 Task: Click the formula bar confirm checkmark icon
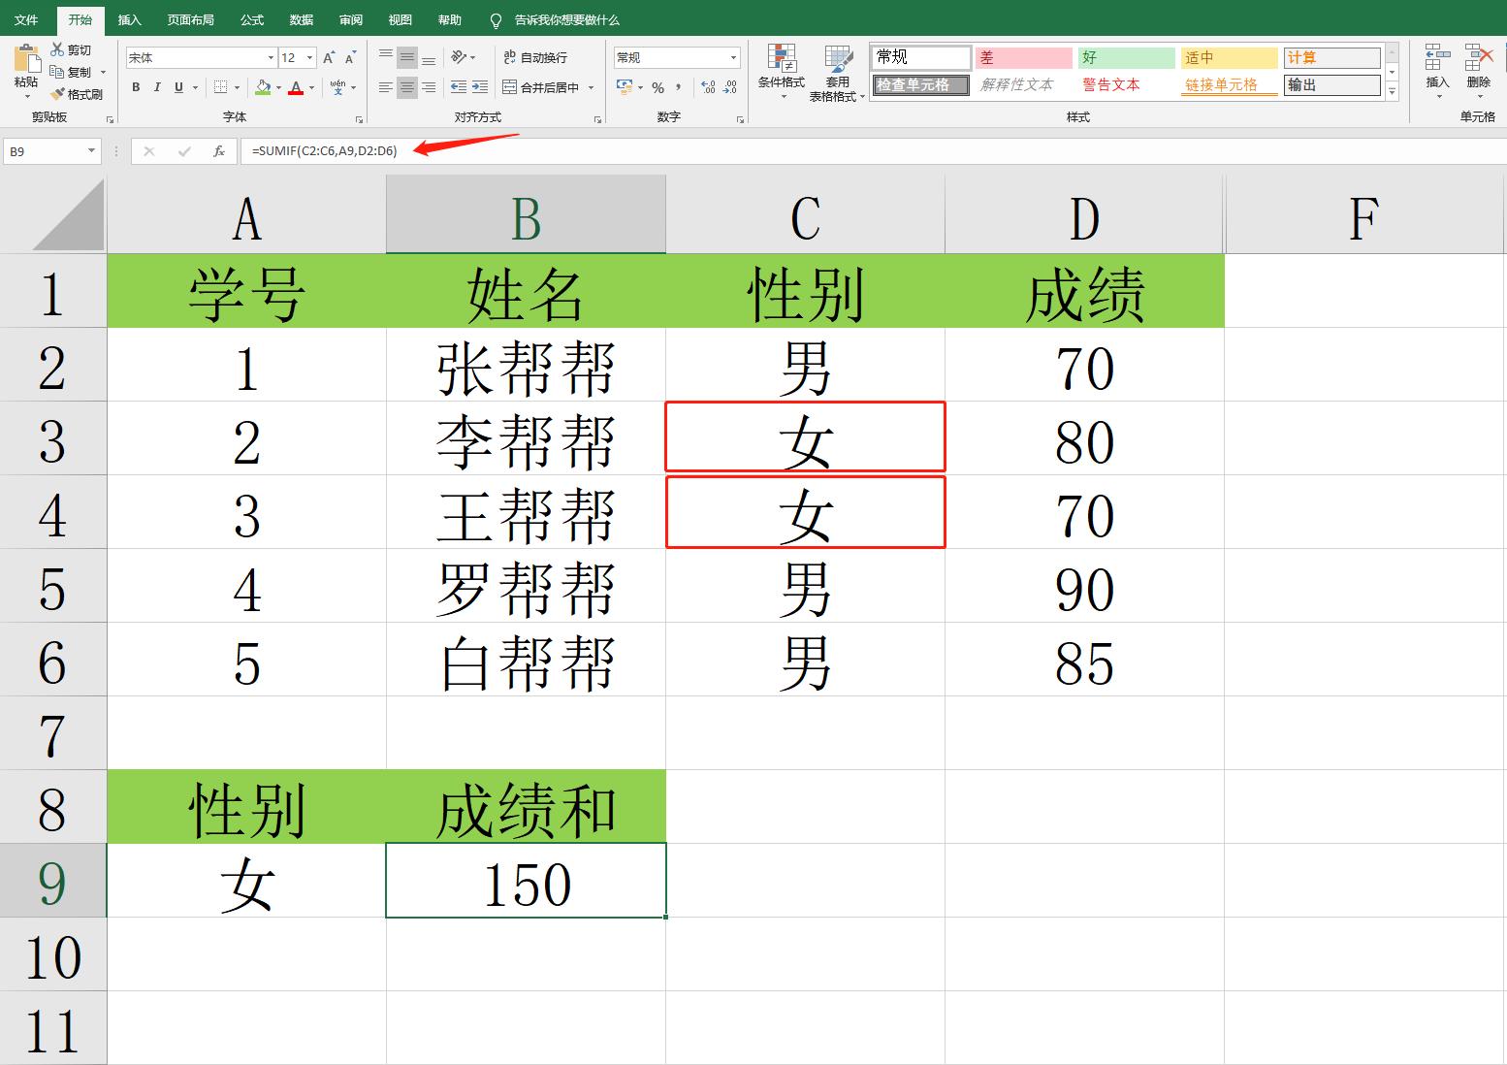tap(184, 151)
